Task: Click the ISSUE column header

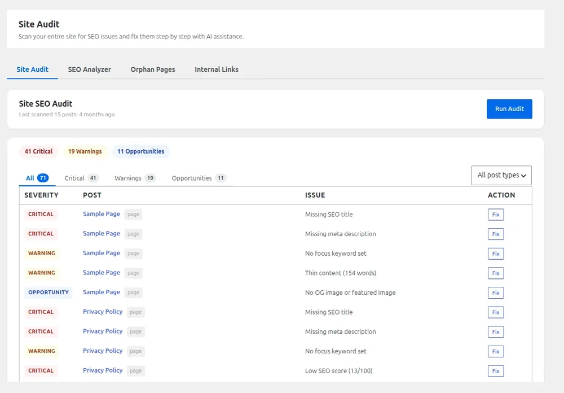Action: click(315, 195)
